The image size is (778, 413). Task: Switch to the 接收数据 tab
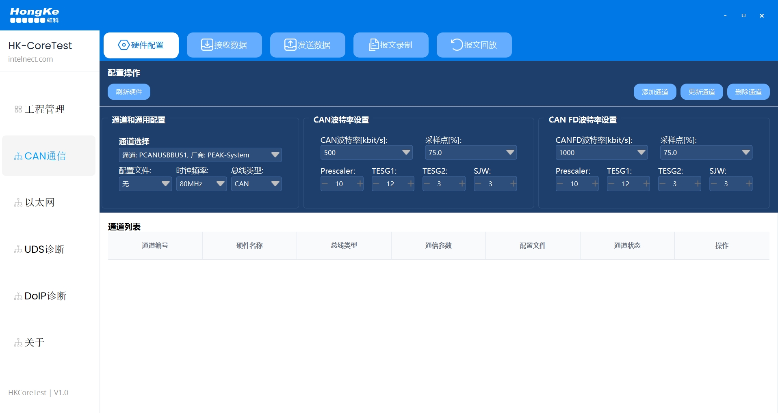pos(224,45)
